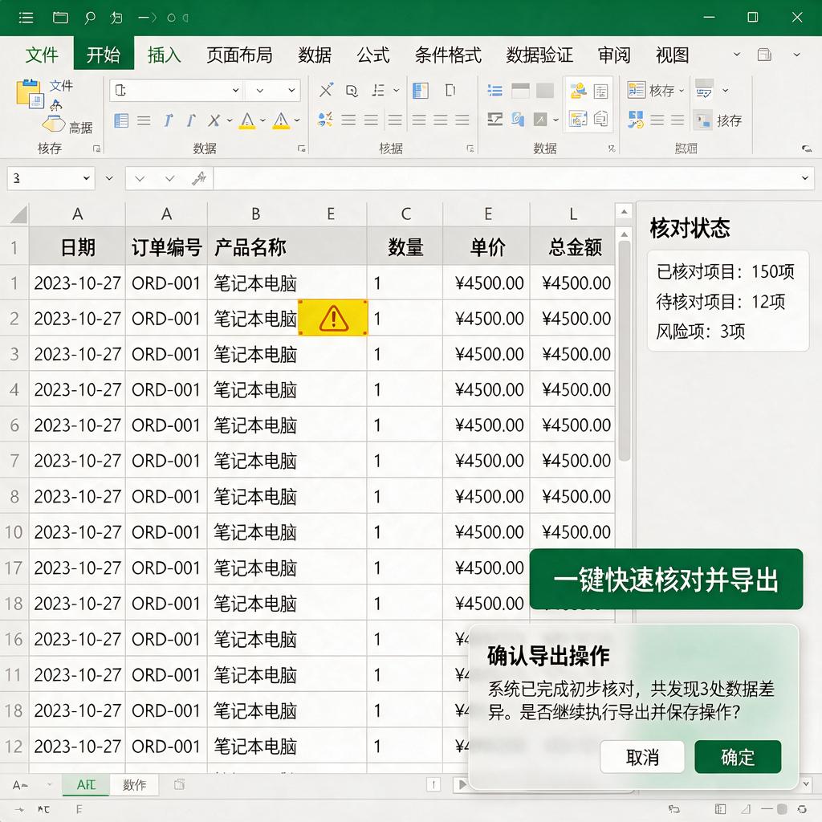The image size is (822, 822).
Task: Open the 文件 tab
Action: pyautogui.click(x=42, y=55)
